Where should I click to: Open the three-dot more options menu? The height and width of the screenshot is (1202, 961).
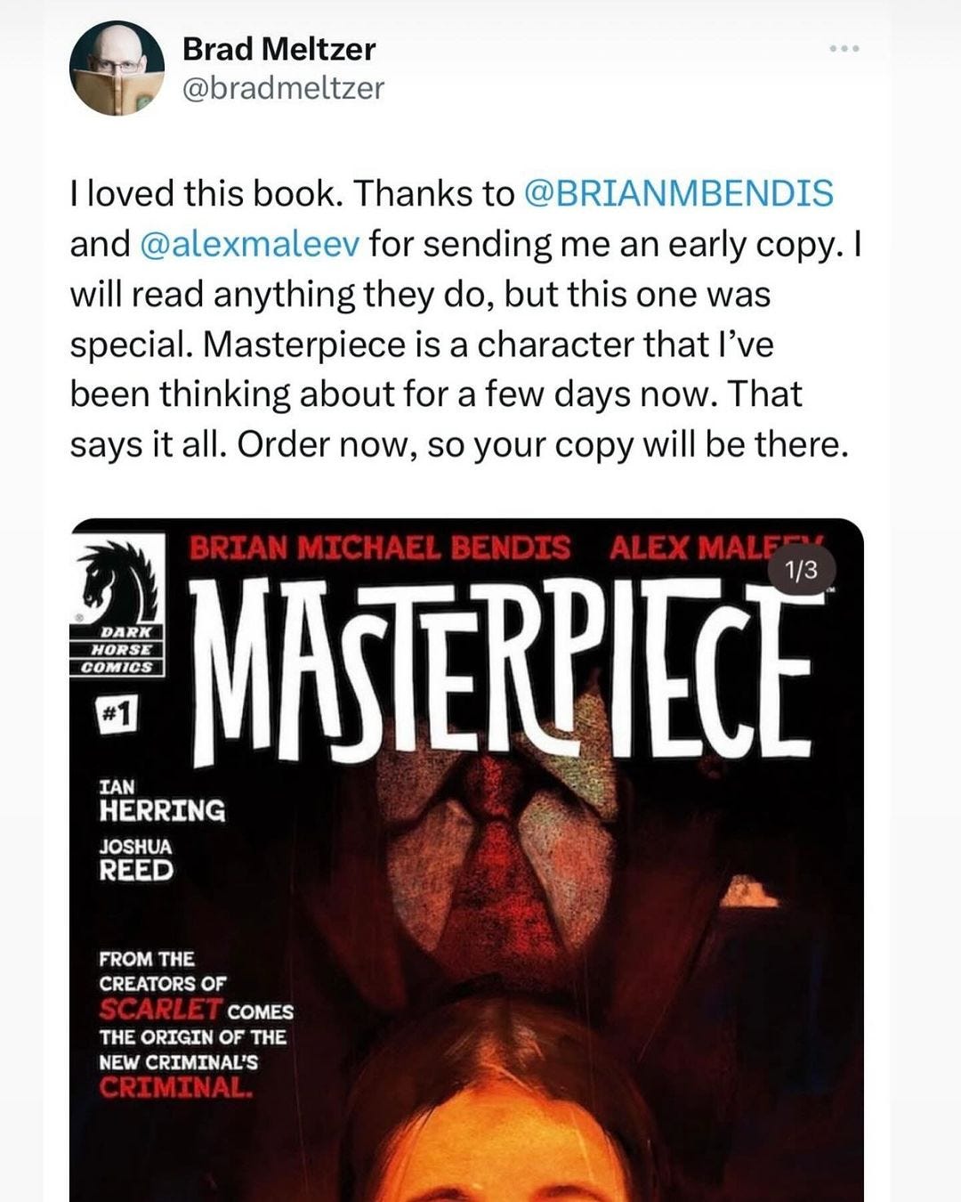[x=844, y=48]
